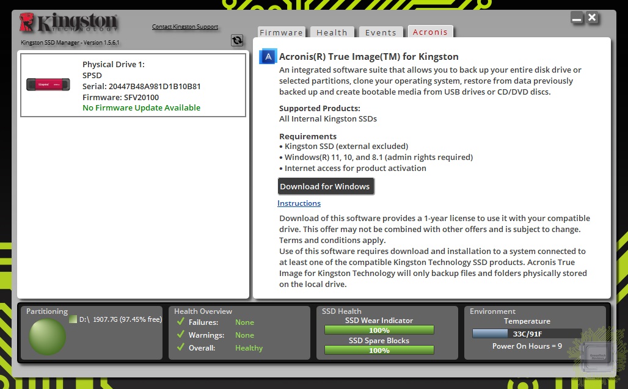
Task: Minimize the SSD Manager window
Action: point(577,18)
